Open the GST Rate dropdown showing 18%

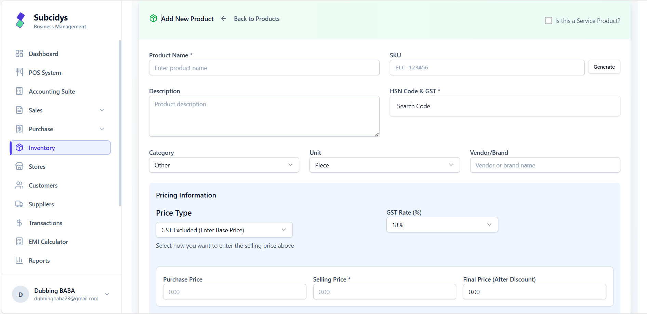pyautogui.click(x=442, y=225)
